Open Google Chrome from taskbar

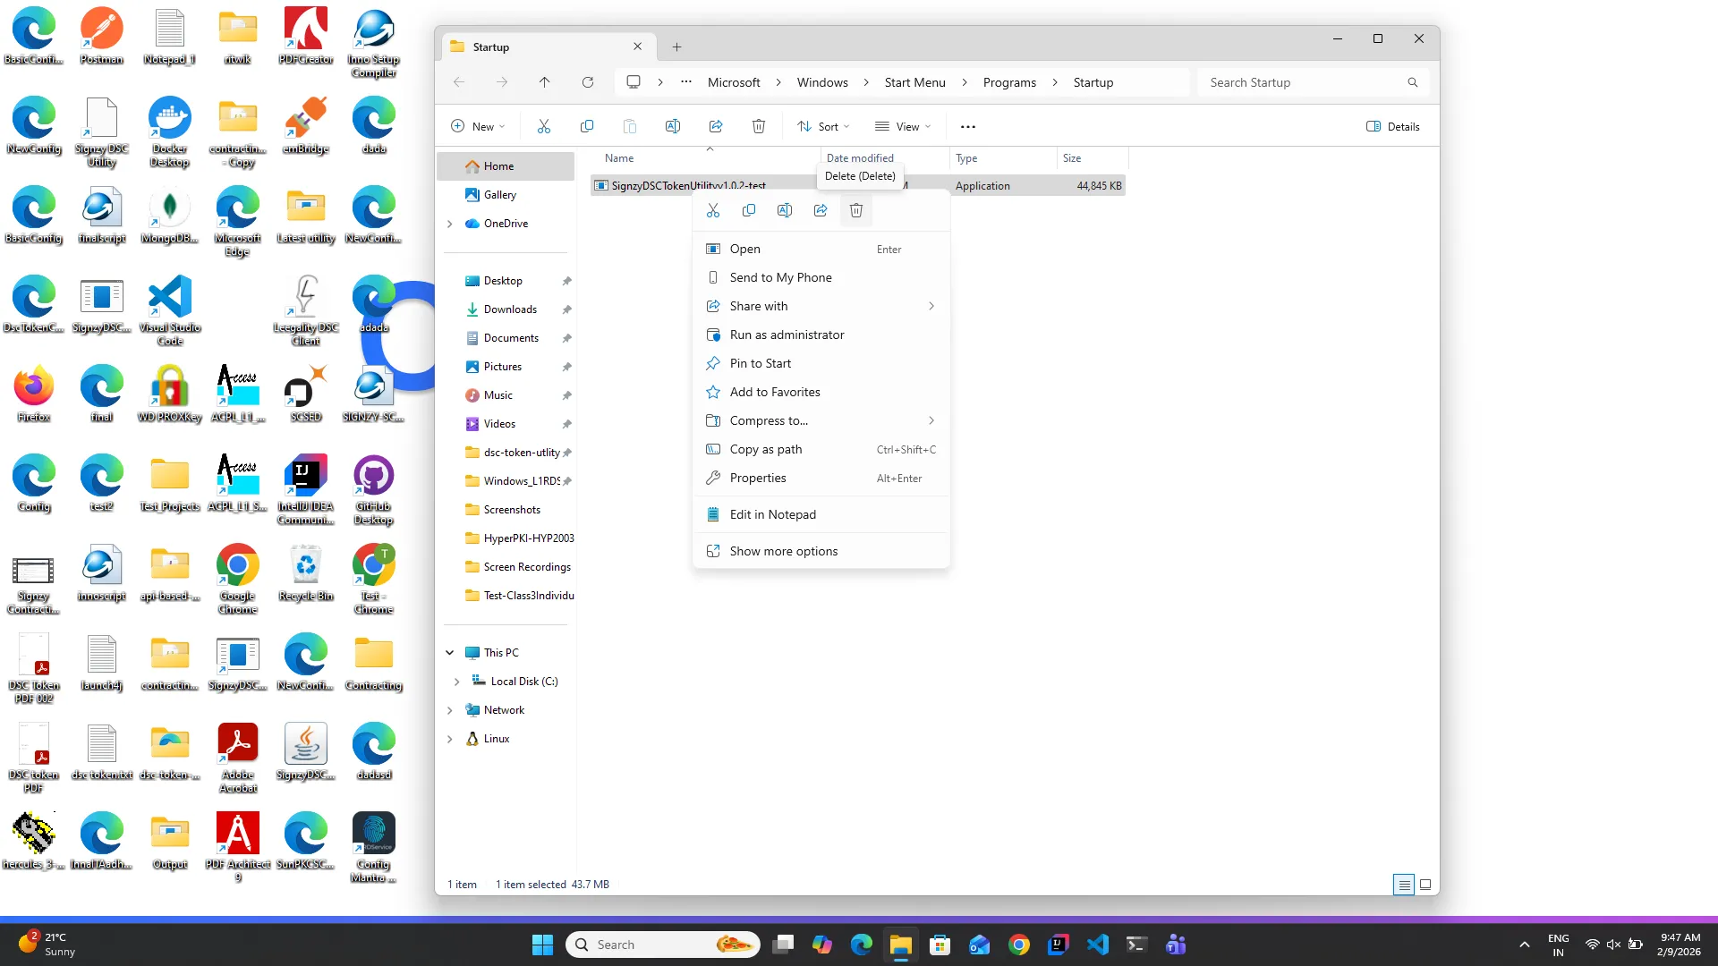point(1019,945)
